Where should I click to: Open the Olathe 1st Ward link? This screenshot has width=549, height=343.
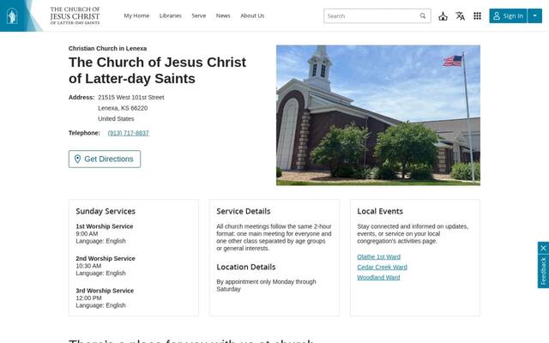tap(378, 257)
